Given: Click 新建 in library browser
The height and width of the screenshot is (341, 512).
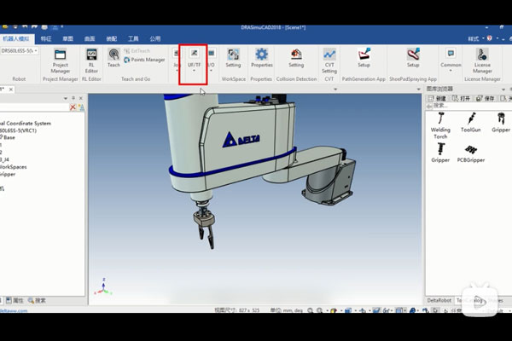Looking at the screenshot, I should click(x=438, y=98).
